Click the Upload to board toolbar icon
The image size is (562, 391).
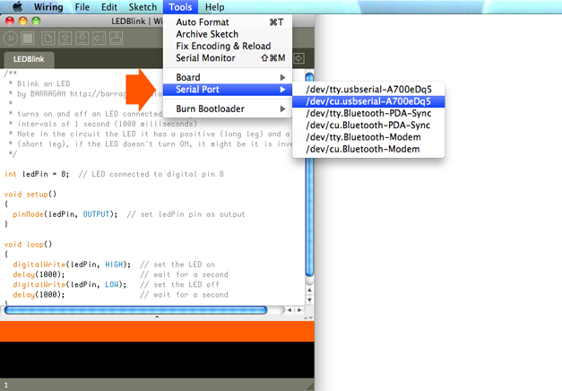(99, 38)
